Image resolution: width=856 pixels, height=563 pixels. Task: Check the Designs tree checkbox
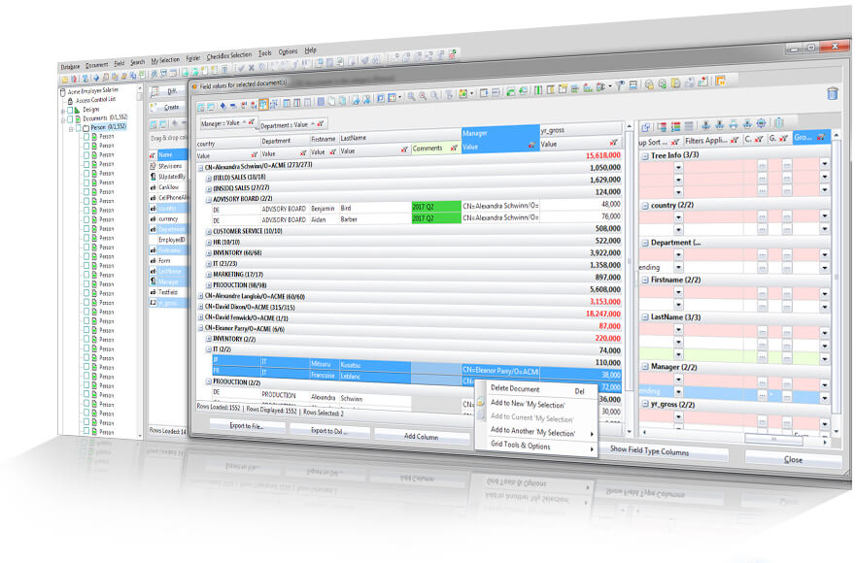(x=70, y=110)
